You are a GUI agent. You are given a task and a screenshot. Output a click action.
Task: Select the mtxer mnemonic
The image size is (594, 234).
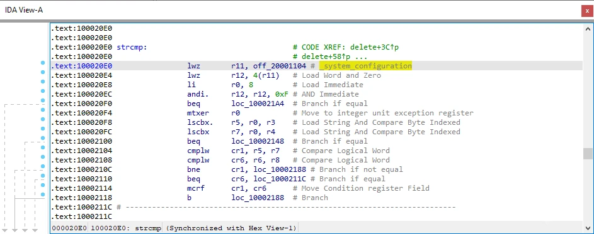click(x=198, y=113)
